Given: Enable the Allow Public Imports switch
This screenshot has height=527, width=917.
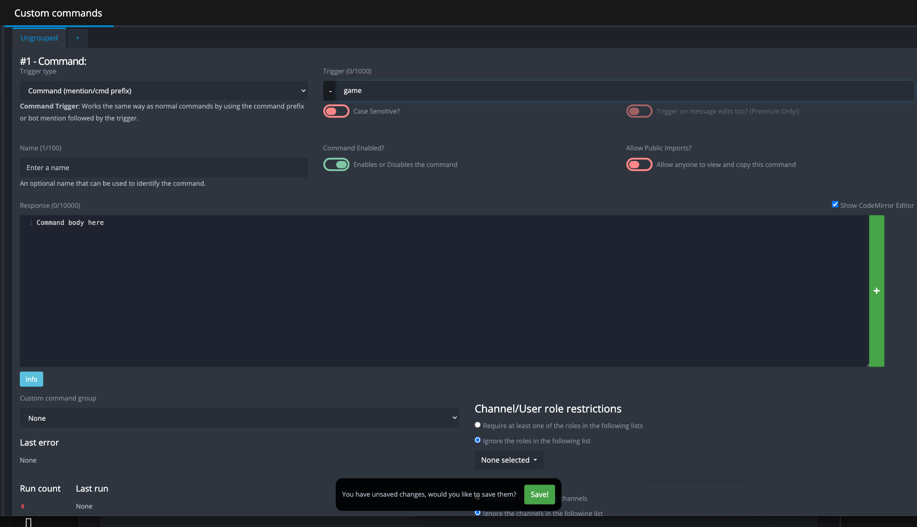Looking at the screenshot, I should [639, 165].
